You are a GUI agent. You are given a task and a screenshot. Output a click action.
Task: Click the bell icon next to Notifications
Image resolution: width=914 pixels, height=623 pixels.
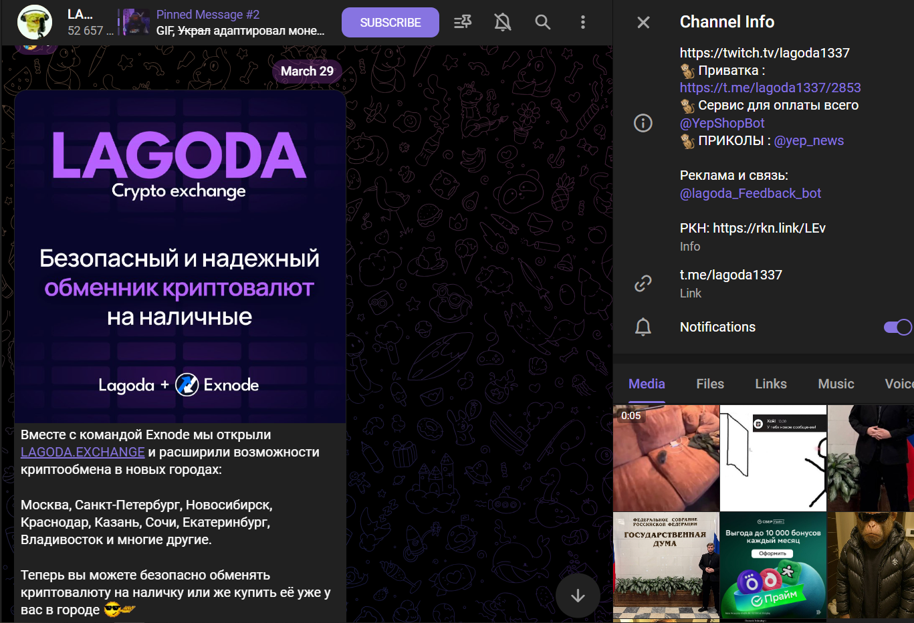643,327
